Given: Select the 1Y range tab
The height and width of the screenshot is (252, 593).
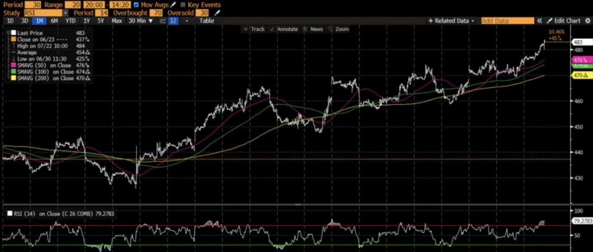Looking at the screenshot, I should point(87,21).
